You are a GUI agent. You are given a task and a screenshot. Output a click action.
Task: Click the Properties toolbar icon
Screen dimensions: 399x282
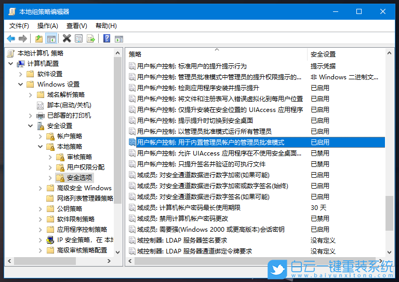click(x=79, y=39)
